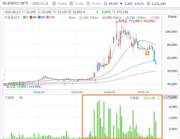
Task: Click the hover date 2020.06.23
Action: tap(12, 12)
